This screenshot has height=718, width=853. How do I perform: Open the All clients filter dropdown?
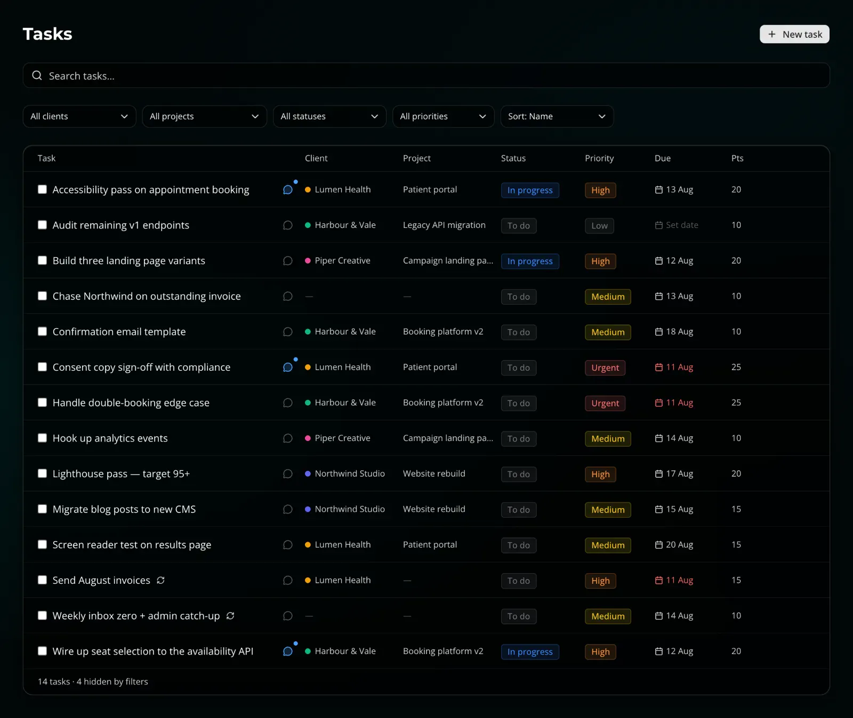79,116
